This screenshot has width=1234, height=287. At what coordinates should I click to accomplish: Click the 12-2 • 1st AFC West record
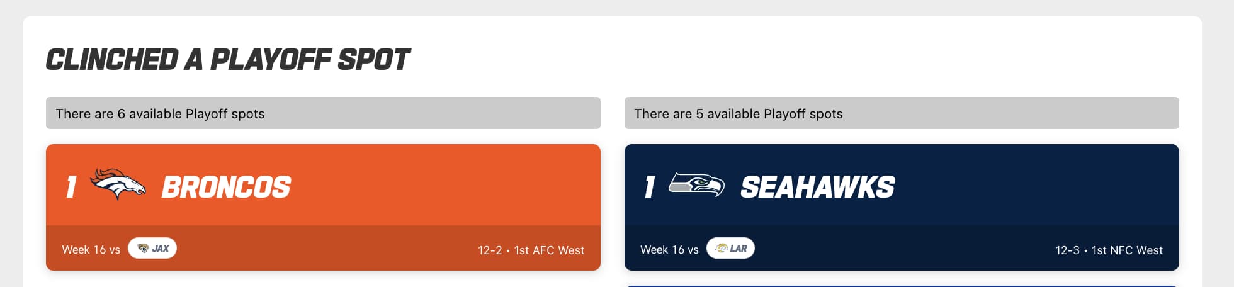pyautogui.click(x=531, y=250)
